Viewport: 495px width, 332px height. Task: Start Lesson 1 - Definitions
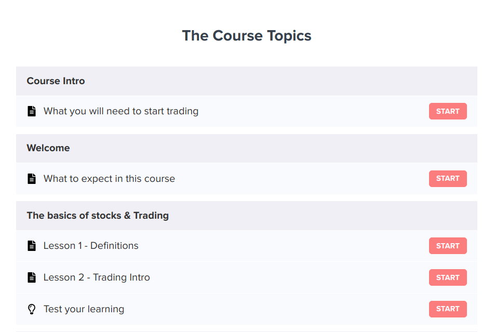click(x=447, y=246)
